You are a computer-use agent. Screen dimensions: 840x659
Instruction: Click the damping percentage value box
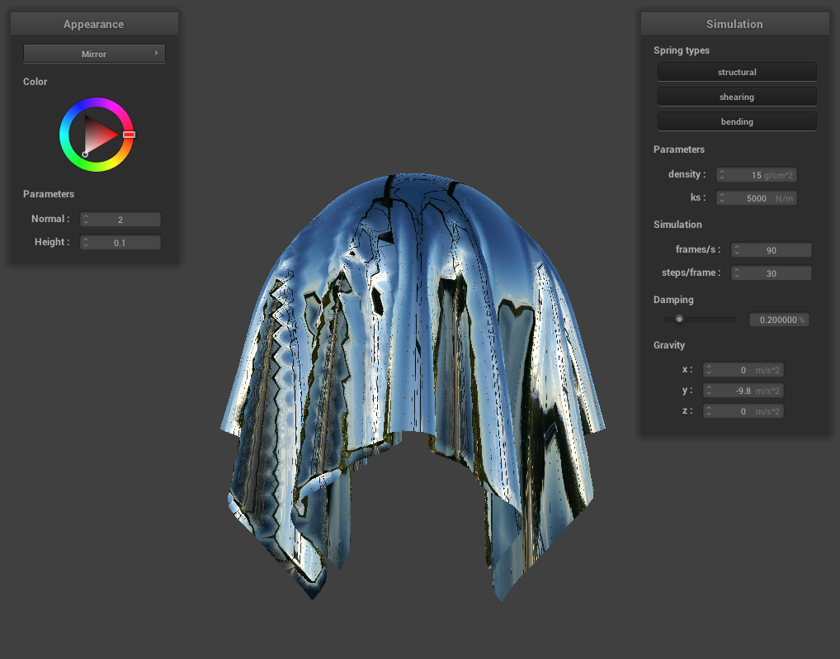(778, 320)
